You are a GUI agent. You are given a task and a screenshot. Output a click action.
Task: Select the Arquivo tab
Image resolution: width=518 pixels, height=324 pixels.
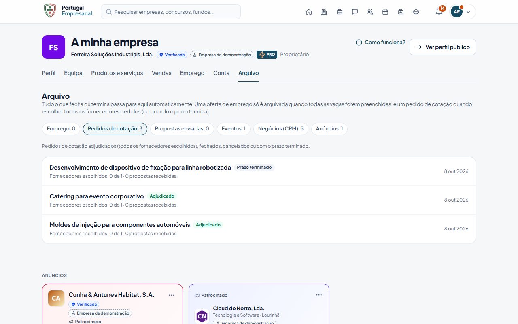click(248, 73)
